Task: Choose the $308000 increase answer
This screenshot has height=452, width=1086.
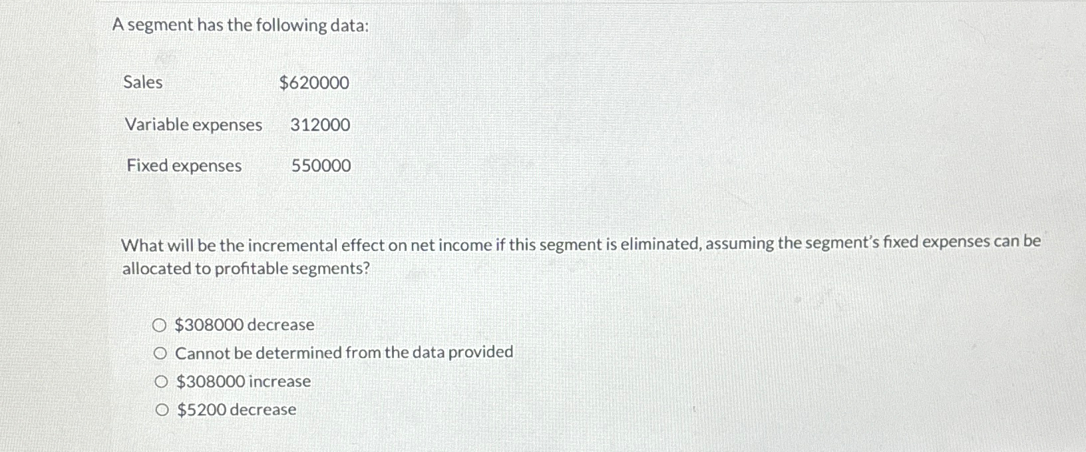Action: coord(160,381)
